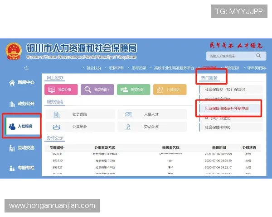This screenshot has width=272, height=217.
Task: Click the 办理状态 column header
Action: [249, 148]
